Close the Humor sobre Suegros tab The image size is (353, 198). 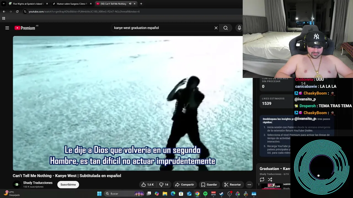point(91,4)
